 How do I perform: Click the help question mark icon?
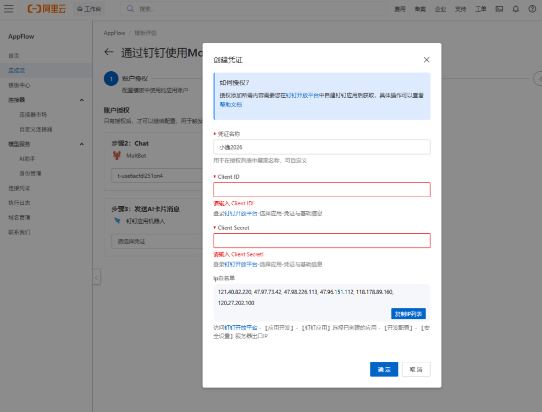(532, 9)
